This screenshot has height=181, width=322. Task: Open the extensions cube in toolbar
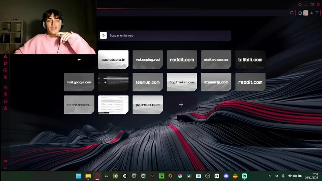coord(300,13)
